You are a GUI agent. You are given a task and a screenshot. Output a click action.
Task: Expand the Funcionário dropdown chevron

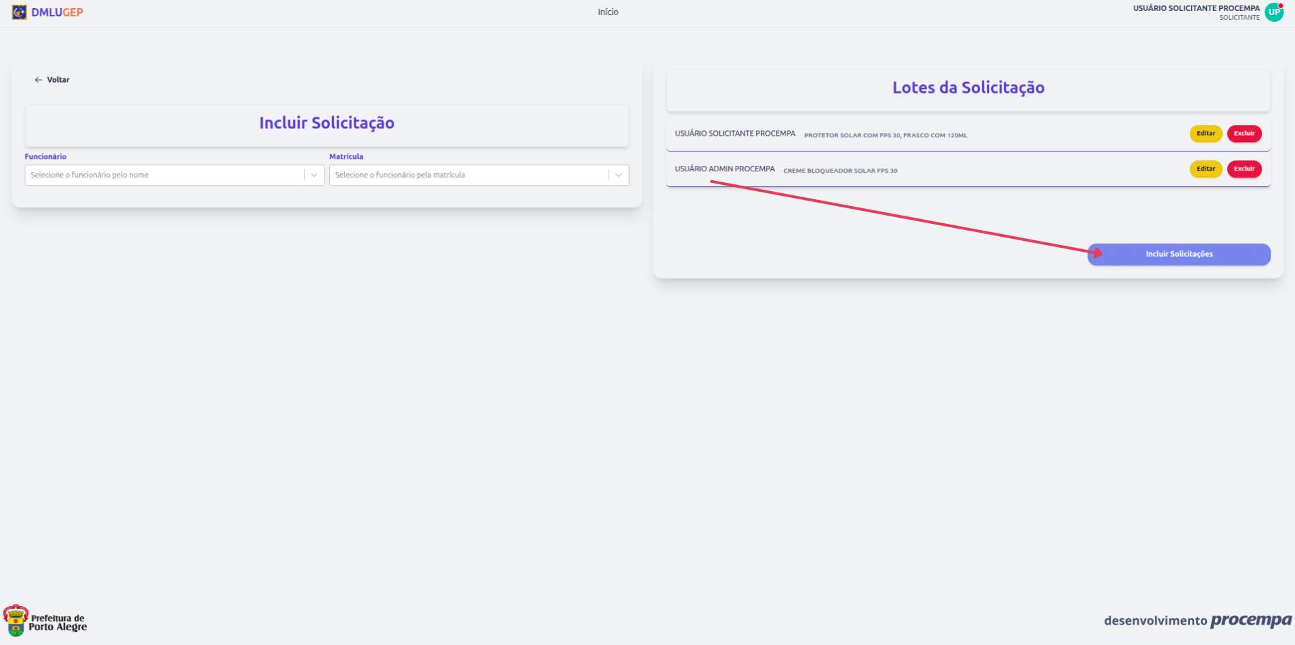(314, 175)
